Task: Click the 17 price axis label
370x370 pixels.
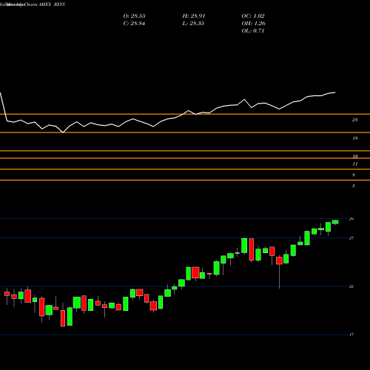Action: (x=351, y=334)
